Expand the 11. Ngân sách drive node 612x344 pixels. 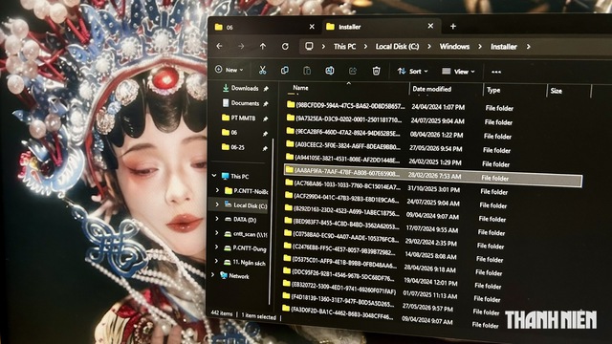click(x=216, y=261)
